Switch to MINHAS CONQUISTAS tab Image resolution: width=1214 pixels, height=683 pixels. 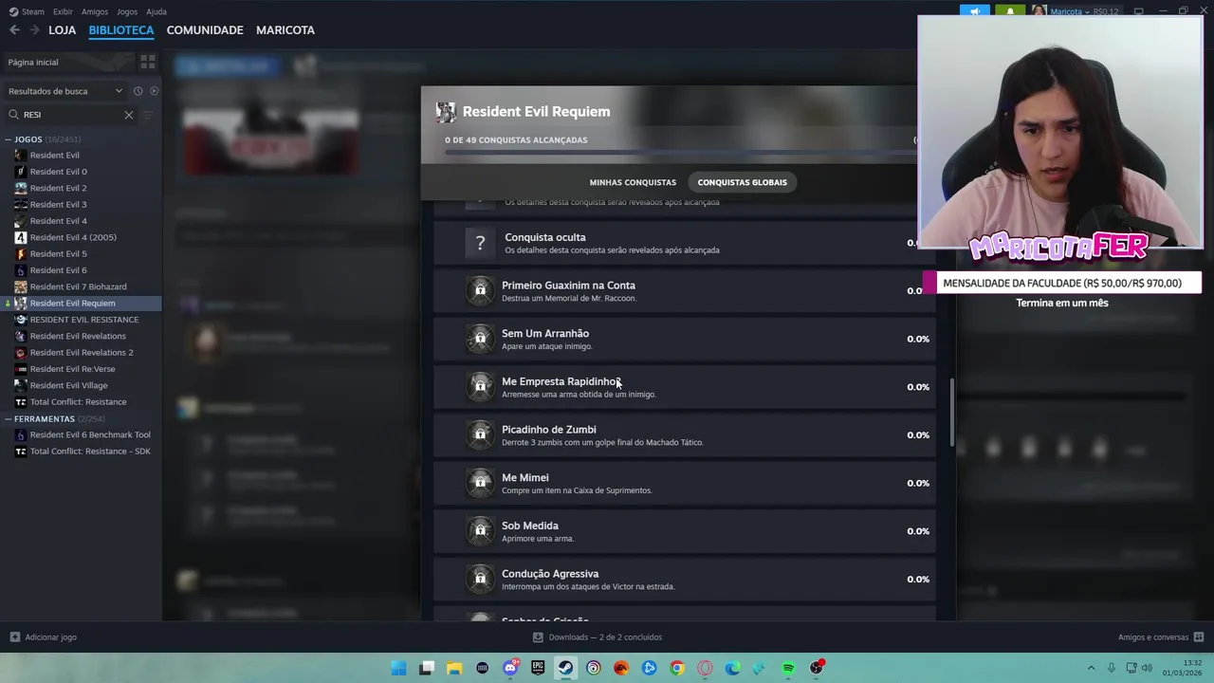tap(633, 182)
